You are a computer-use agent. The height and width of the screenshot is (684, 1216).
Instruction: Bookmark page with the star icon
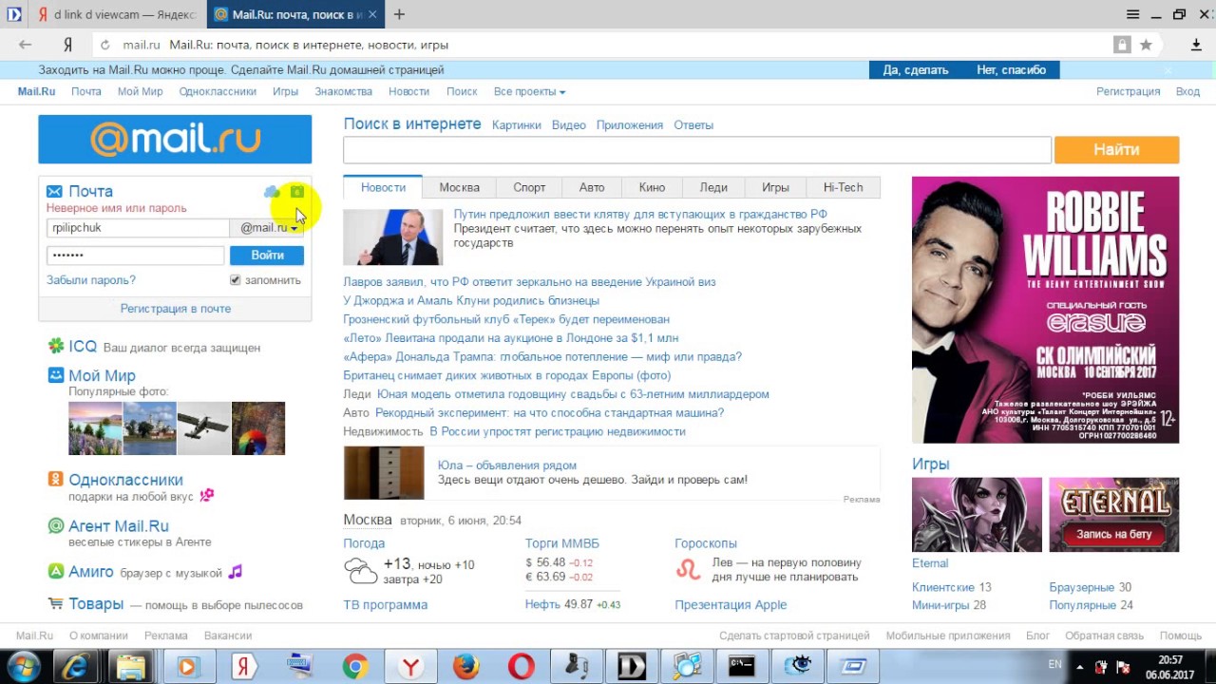point(1146,45)
